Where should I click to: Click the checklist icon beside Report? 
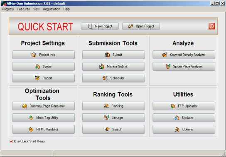(x=37, y=78)
